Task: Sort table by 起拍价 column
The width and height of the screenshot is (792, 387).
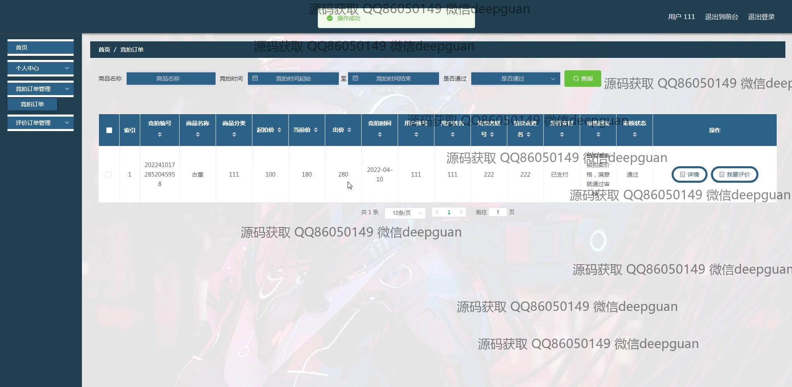Action: point(279,130)
